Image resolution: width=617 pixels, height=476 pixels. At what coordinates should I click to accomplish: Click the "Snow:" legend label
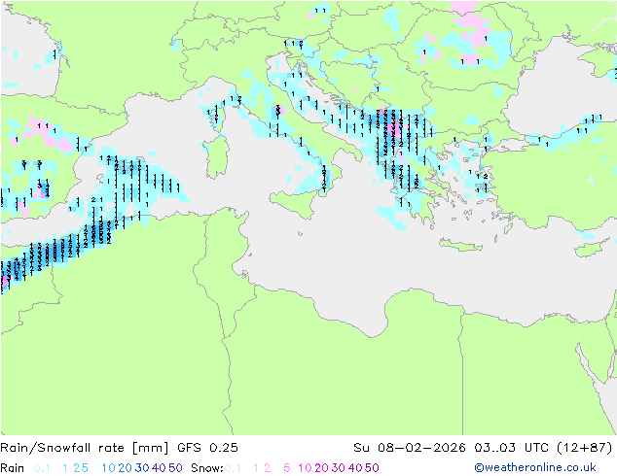coord(207,468)
